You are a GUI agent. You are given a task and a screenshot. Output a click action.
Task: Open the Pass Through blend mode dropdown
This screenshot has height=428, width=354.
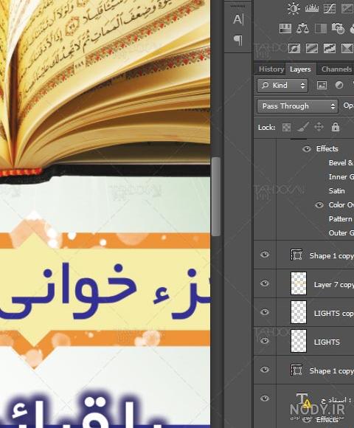297,106
